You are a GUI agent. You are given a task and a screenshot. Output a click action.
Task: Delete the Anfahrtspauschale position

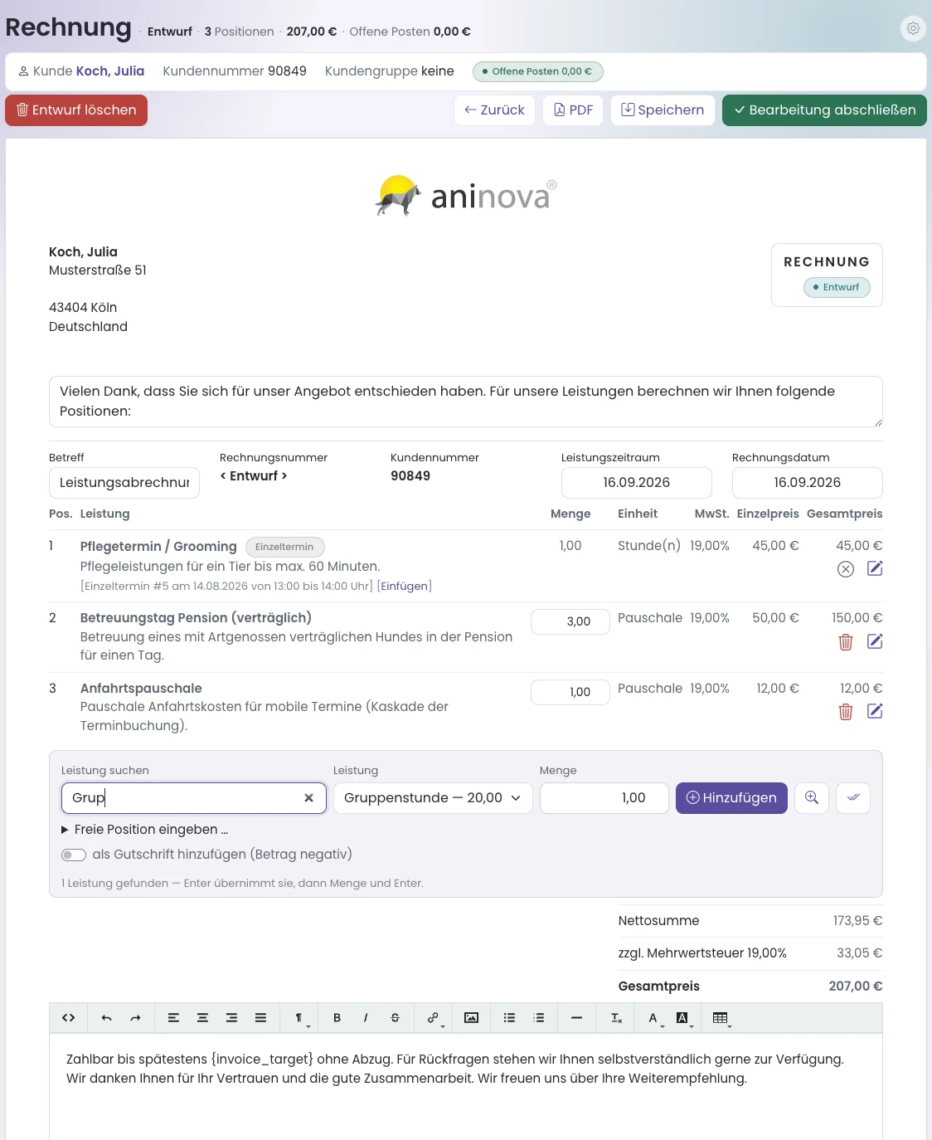846,711
